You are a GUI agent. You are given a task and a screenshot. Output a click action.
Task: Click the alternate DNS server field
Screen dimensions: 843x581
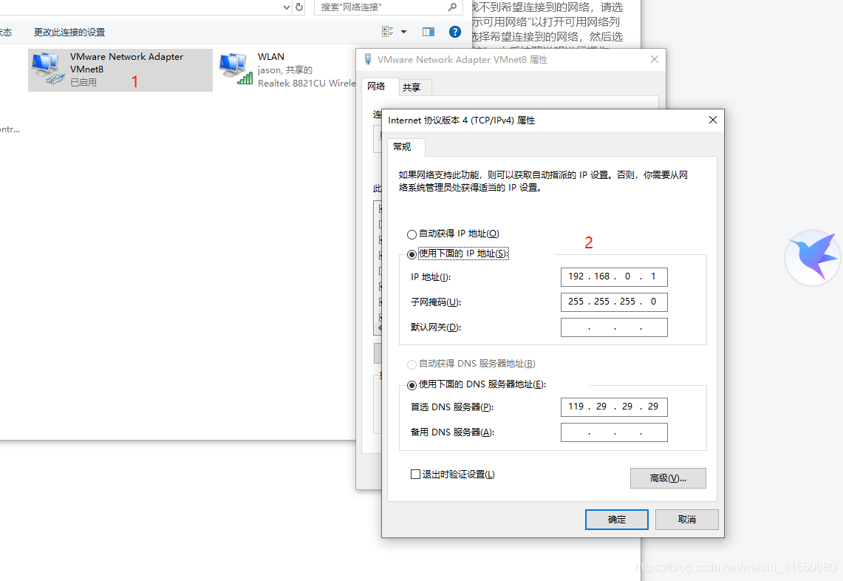(x=614, y=432)
